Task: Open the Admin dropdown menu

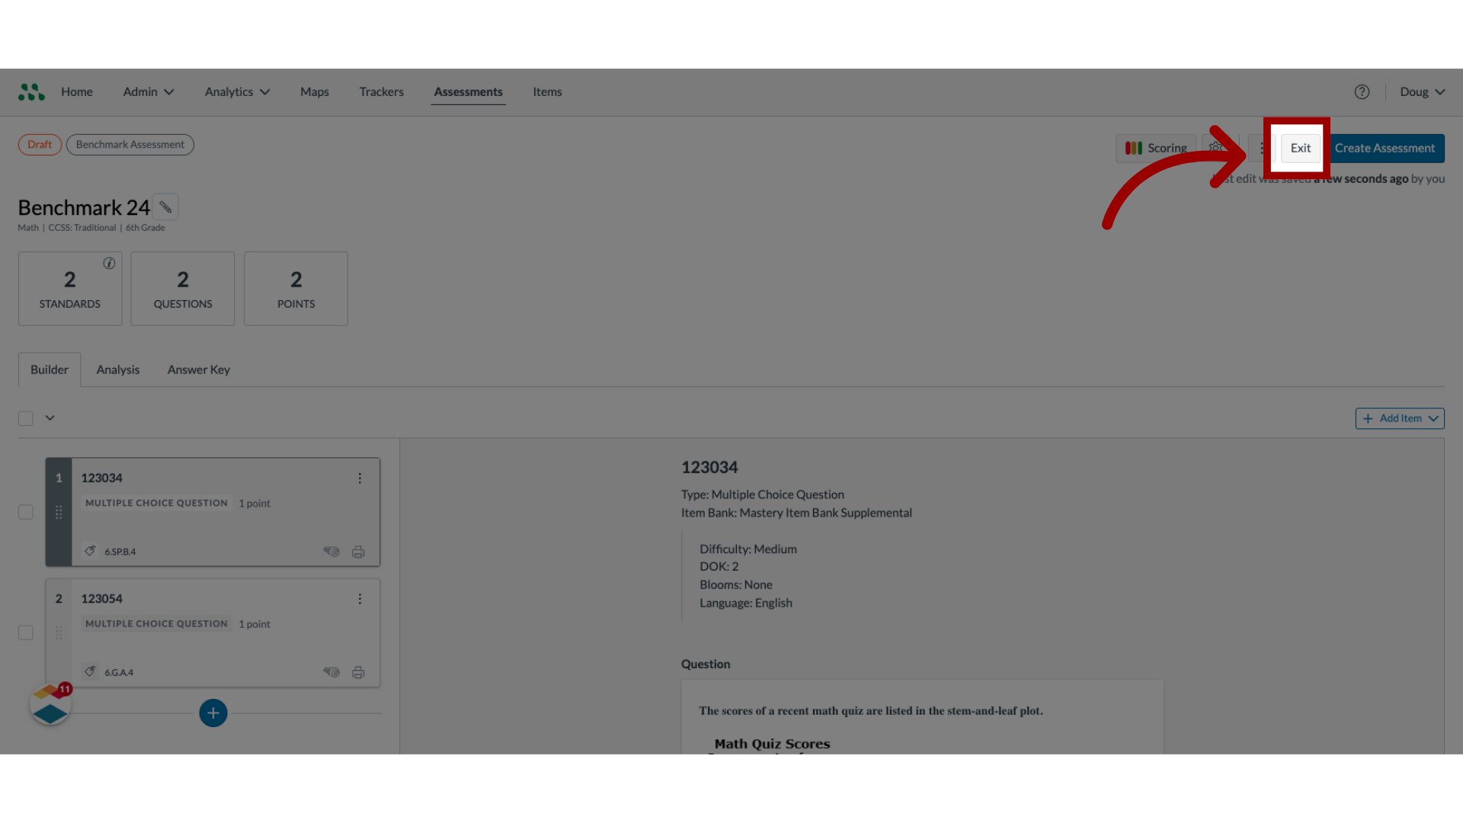Action: (x=148, y=91)
